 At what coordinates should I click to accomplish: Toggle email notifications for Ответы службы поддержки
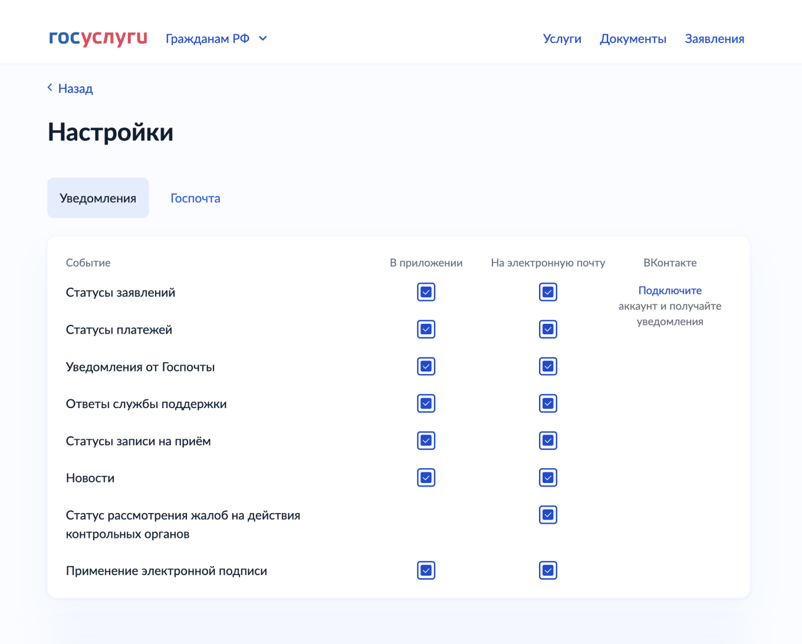(548, 403)
